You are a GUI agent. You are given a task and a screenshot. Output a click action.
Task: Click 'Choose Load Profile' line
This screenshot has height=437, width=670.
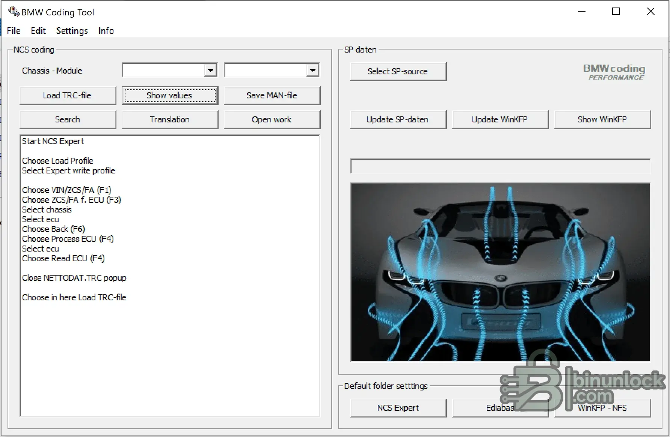[57, 161]
